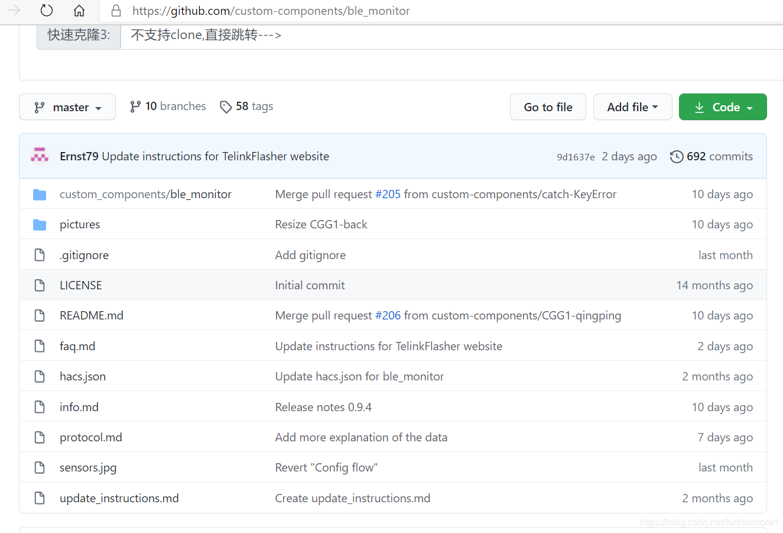Click file icon beside LICENSE
This screenshot has width=783, height=533.
(40, 285)
